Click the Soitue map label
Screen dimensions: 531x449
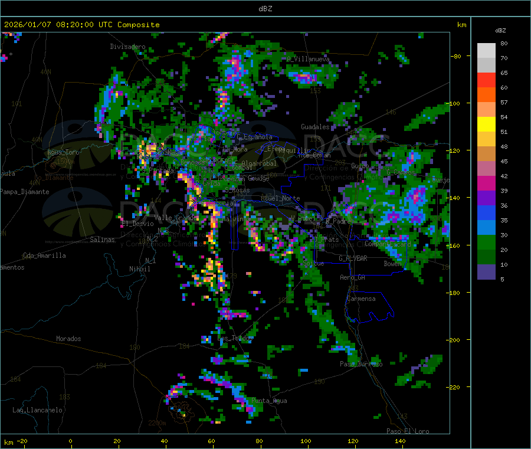click(x=314, y=263)
